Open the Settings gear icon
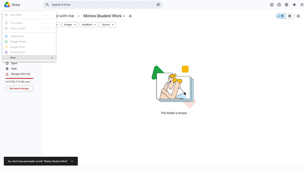Viewport: 304px width, 169px height. pos(286,5)
